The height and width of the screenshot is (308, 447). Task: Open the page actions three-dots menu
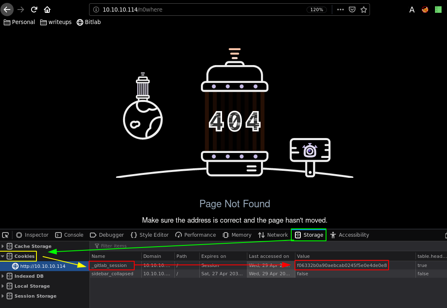(x=340, y=10)
